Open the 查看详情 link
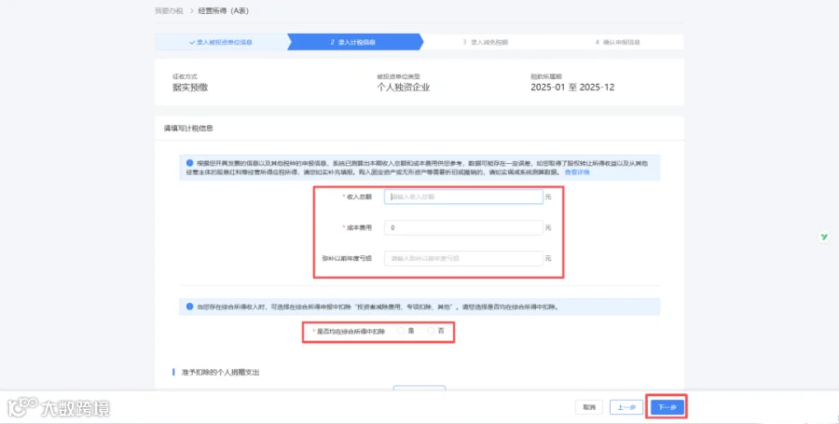This screenshot has height=424, width=839. click(x=577, y=172)
